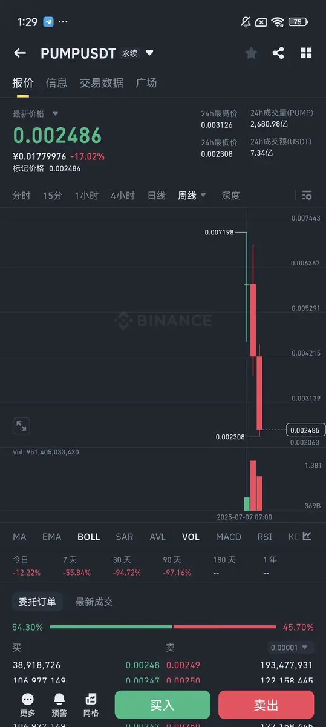Open the grid trading icon
Viewport: 326px width, 727px height.
coord(91,705)
